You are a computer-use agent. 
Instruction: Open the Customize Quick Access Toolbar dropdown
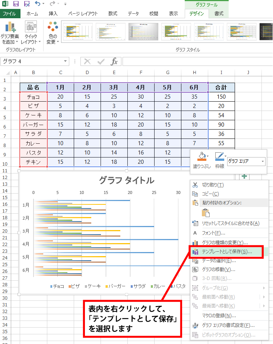(x=66, y=4)
